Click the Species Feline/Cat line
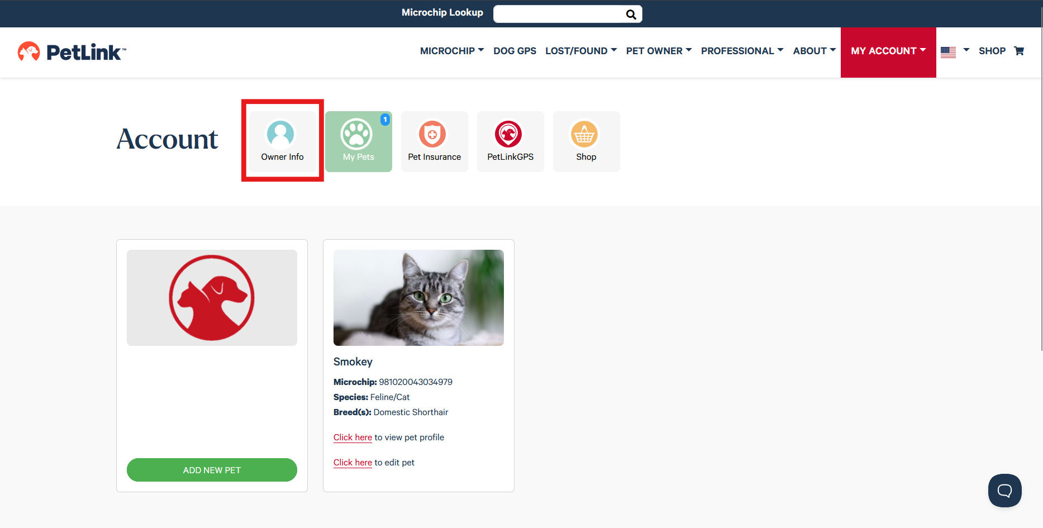Screen dimensions: 1043x528 click(372, 397)
